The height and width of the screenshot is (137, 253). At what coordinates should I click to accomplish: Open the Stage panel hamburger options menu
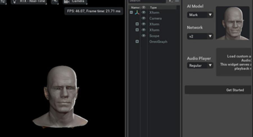click(x=177, y=1)
